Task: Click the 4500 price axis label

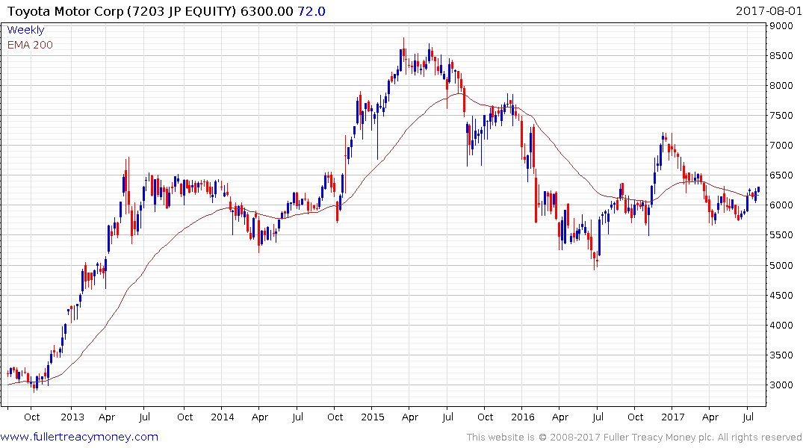Action: click(x=781, y=296)
